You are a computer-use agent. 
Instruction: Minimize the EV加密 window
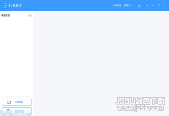coord(153,6)
